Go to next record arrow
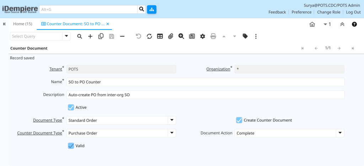Screen dimensions: 364x166 tap(339, 48)
